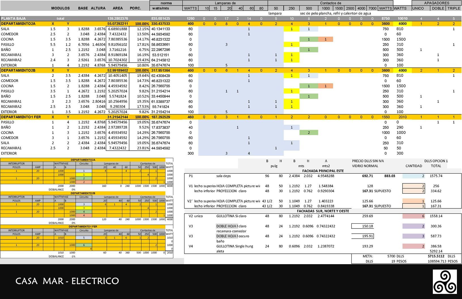The width and height of the screenshot is (462, 299).
Task: Click the price '259.69'
Action: tap(367, 216)
